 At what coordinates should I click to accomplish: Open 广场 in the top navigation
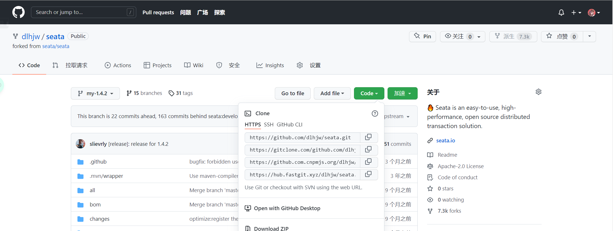pos(203,13)
